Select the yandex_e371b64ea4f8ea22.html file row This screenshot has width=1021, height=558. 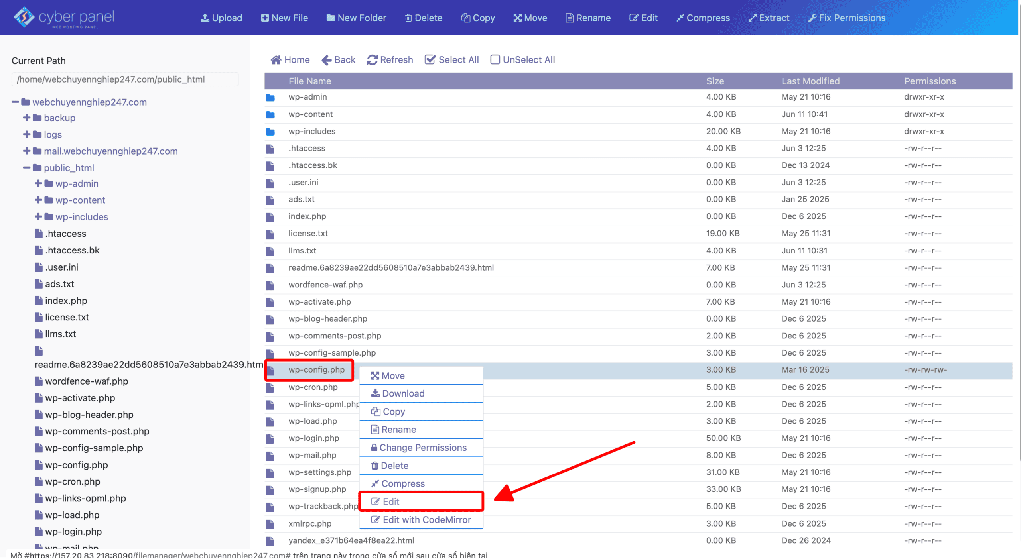click(638, 541)
